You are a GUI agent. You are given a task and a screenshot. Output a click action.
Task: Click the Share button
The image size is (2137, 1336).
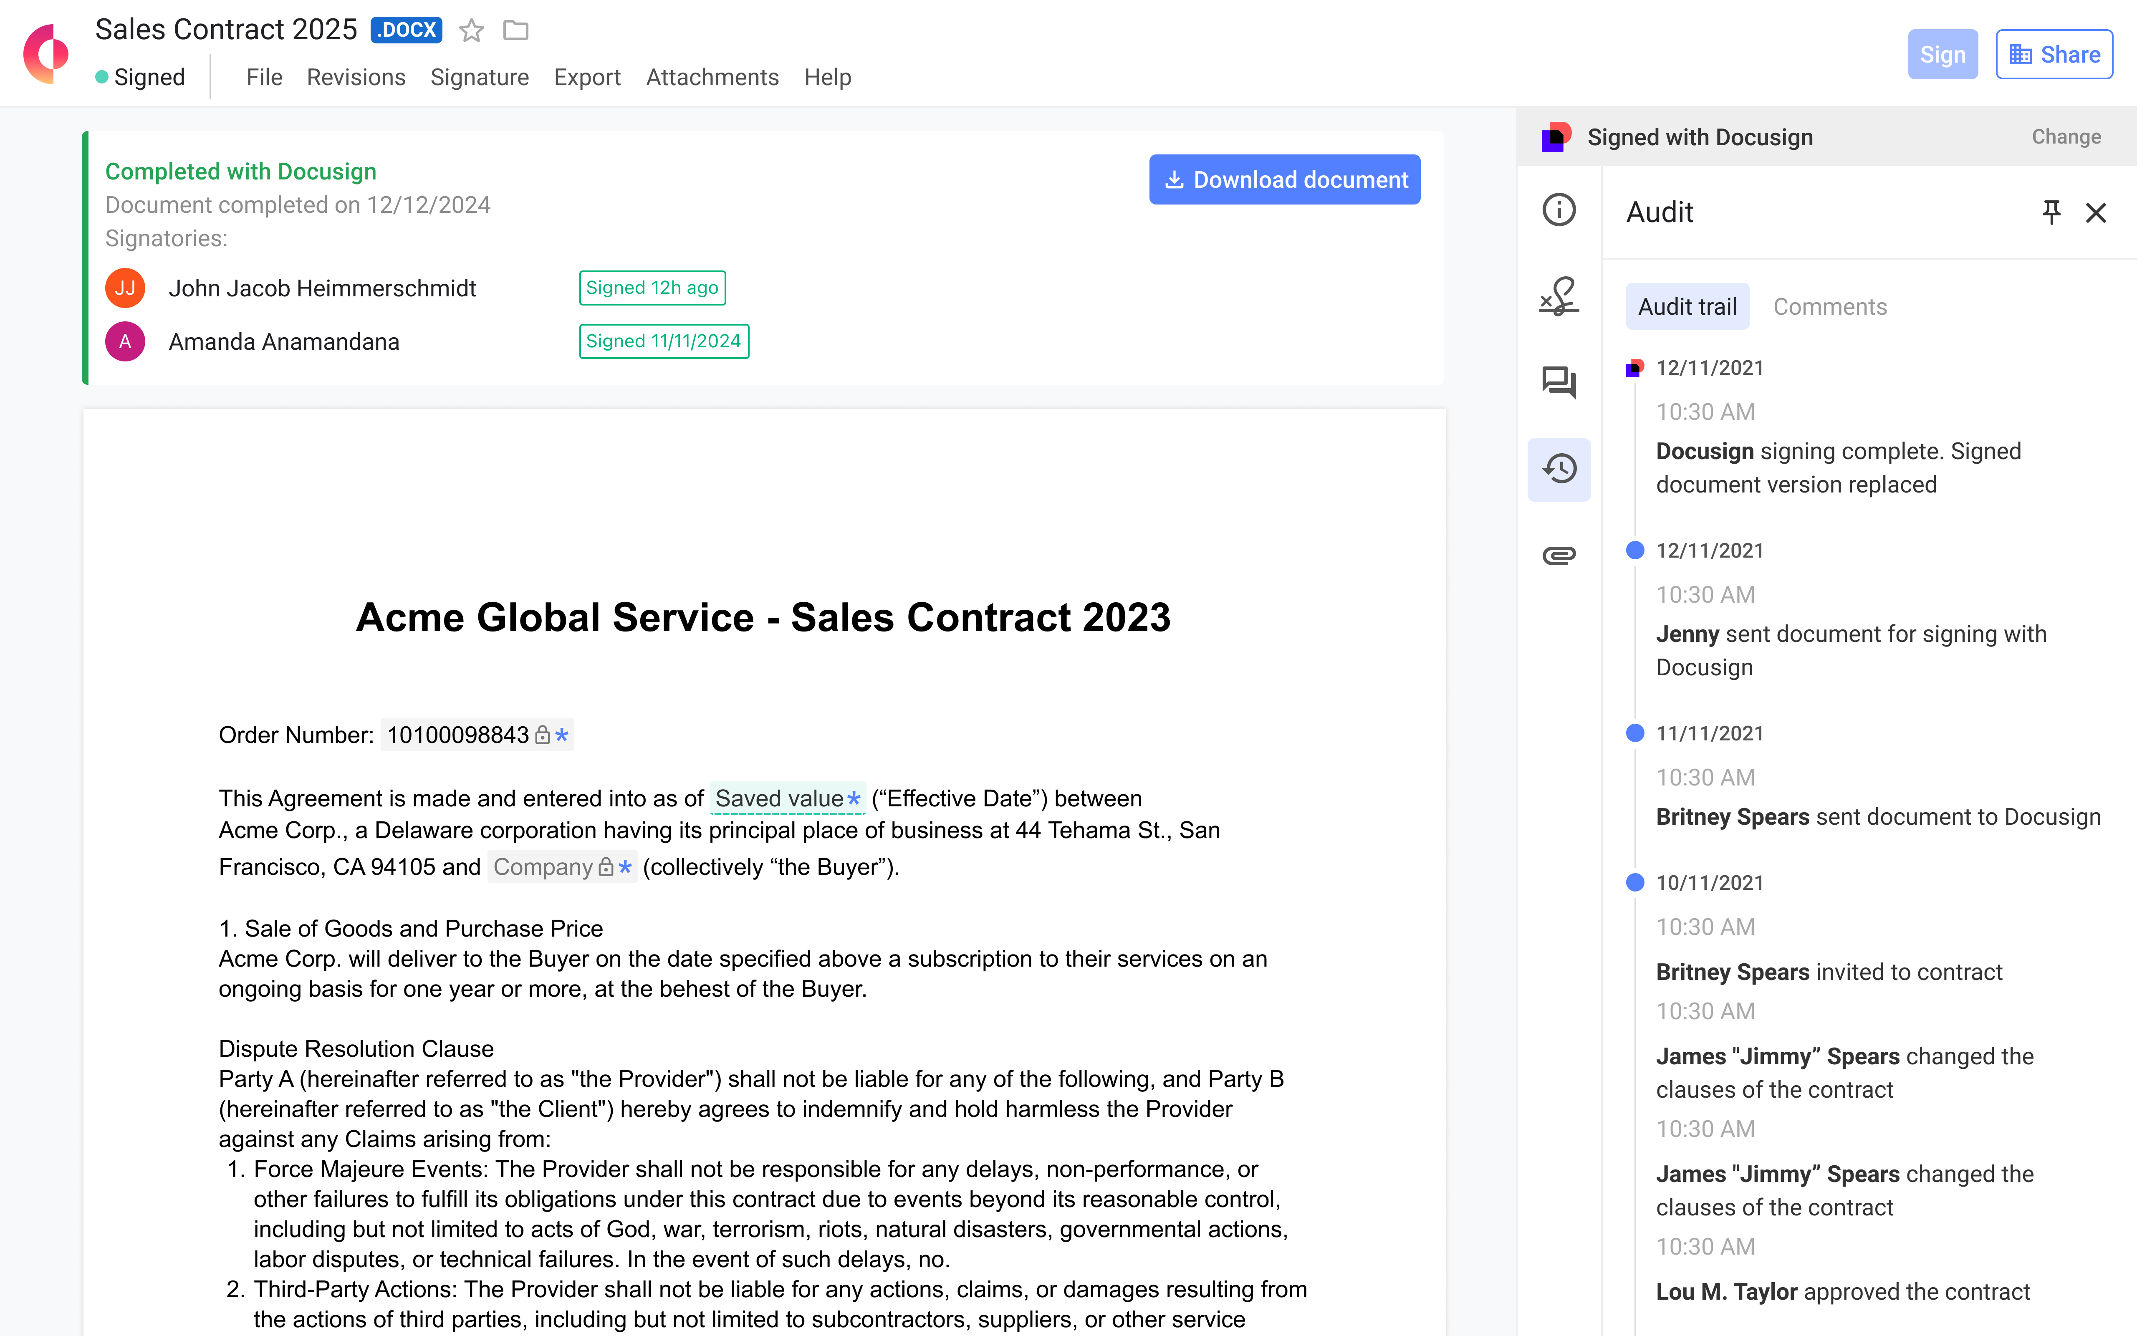pyautogui.click(x=2053, y=55)
